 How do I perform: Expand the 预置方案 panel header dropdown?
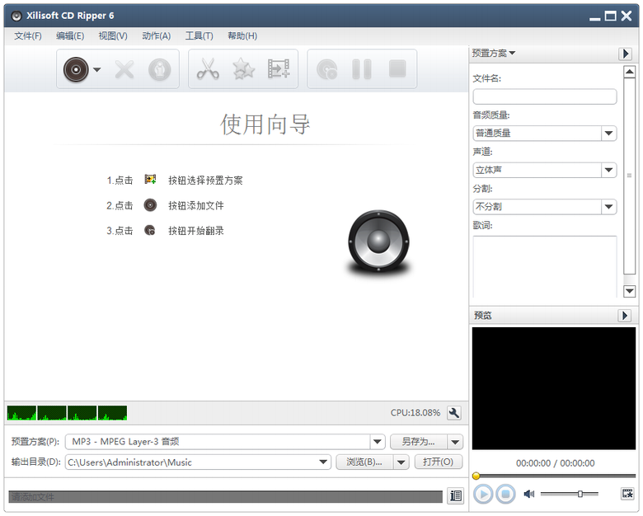click(x=494, y=54)
